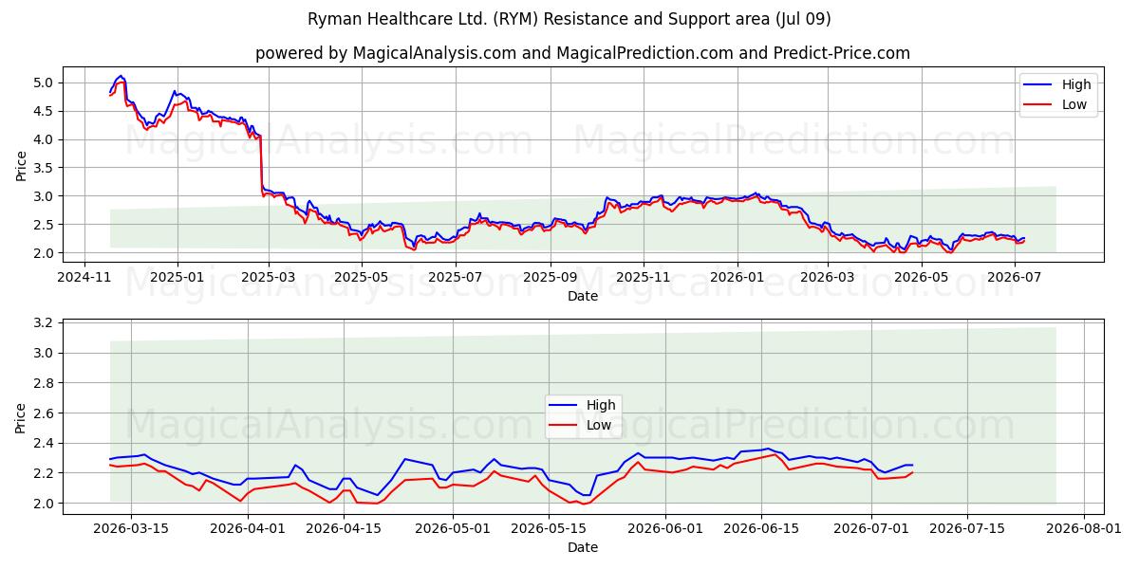This screenshot has width=1139, height=569.
Task: Click top chart x-axis label '2026-05'
Action: tap(921, 278)
